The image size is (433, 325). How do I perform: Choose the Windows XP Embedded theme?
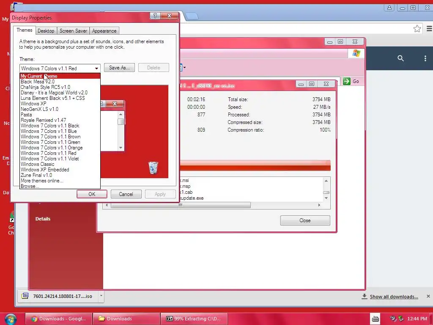(x=60, y=170)
